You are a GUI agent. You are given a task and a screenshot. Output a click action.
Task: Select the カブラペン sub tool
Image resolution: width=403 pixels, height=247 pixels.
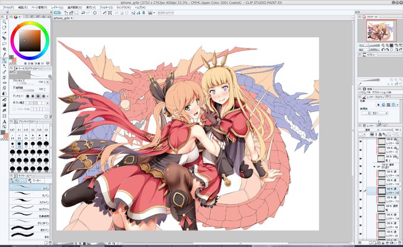point(30,202)
